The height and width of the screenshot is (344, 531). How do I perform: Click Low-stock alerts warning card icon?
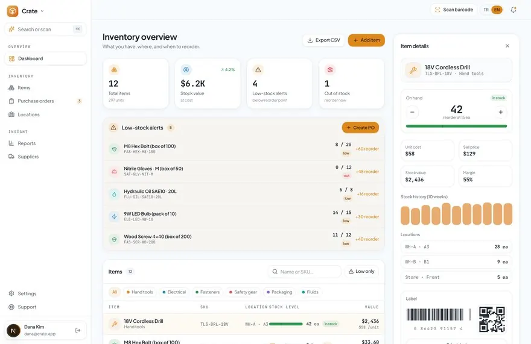(258, 70)
